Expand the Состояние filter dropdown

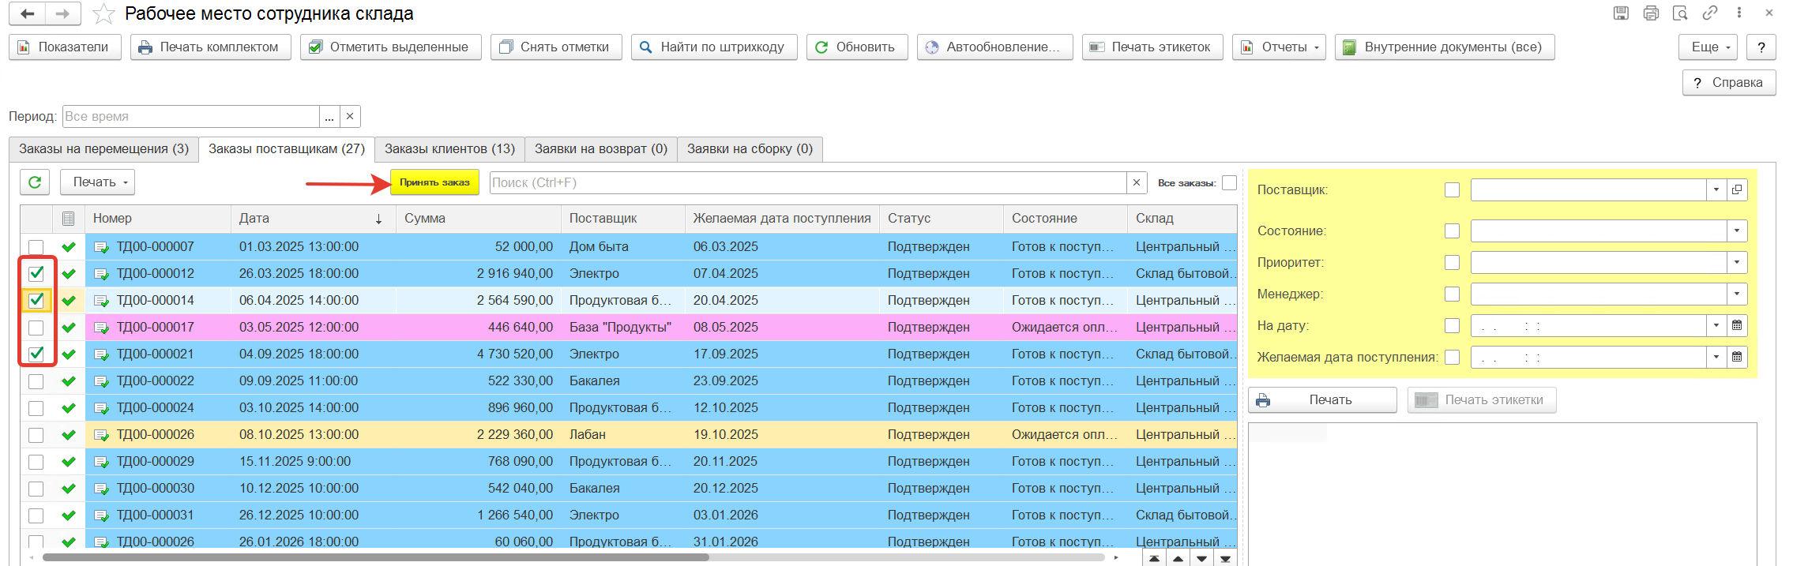pos(1737,231)
